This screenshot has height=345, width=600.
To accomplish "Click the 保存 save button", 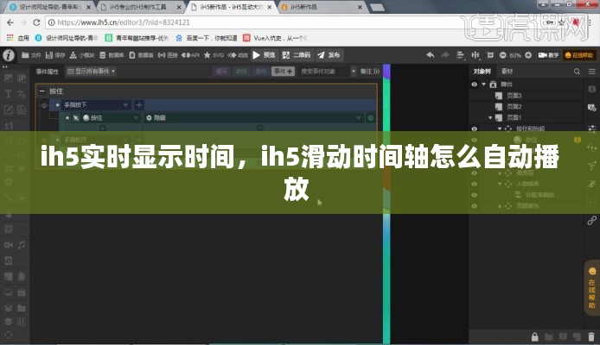I will [55, 55].
